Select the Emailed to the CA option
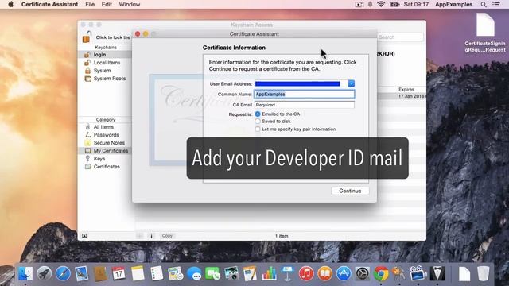Image resolution: width=509 pixels, height=286 pixels. coord(258,114)
